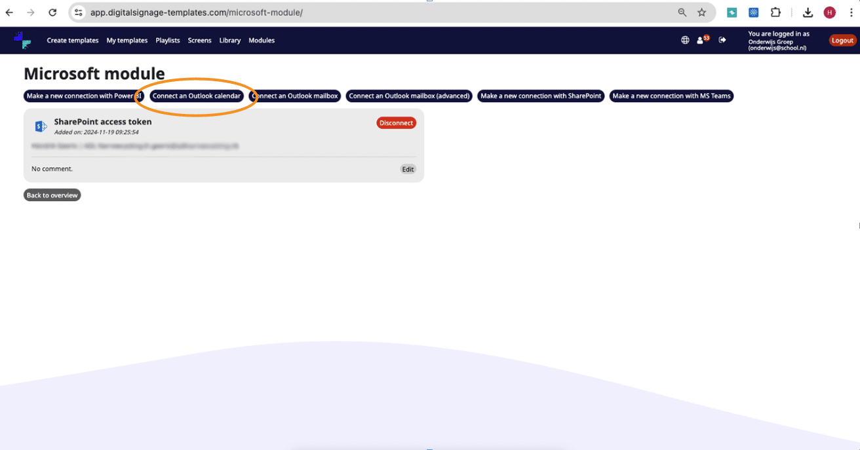Open Modules in the navbar
Viewport: 860px width, 450px height.
[x=262, y=41]
